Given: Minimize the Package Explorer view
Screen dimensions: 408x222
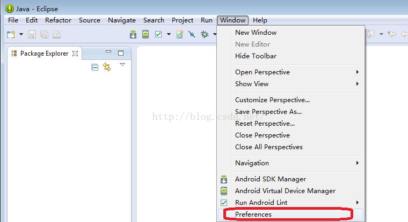Looking at the screenshot, I should (x=108, y=51).
